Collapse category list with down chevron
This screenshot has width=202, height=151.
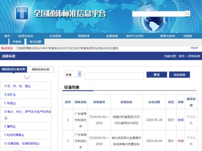[27, 77]
